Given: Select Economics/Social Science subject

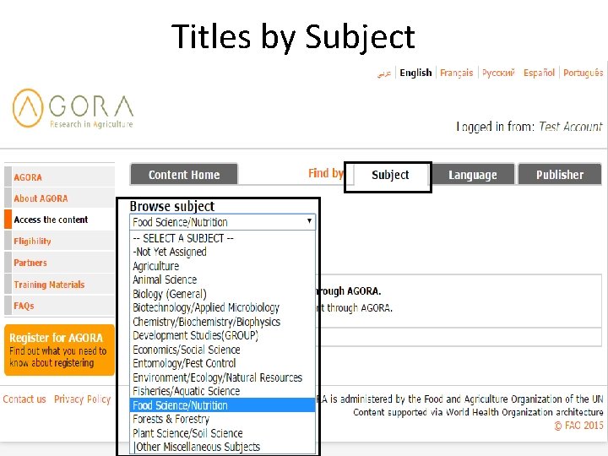Looking at the screenshot, I should (x=223, y=350).
